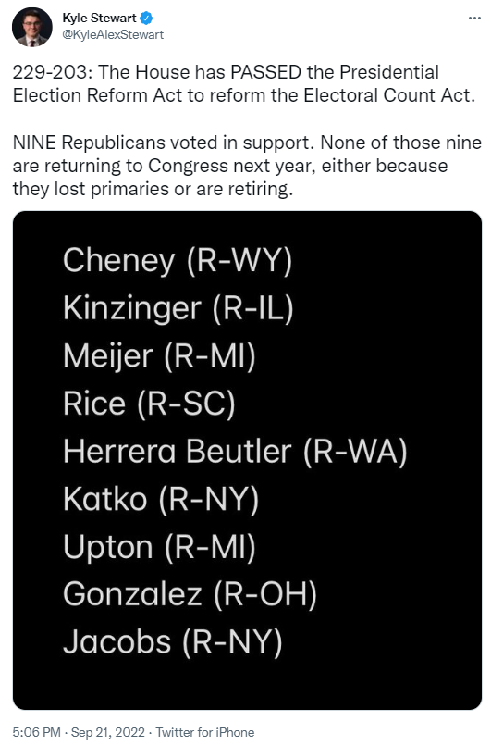Click the blue verified badge icon
This screenshot has height=746, width=491.
tap(146, 19)
